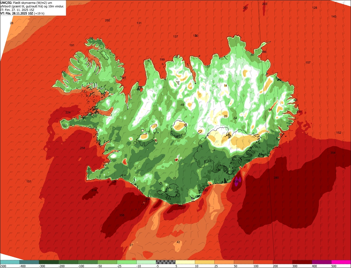
Task: Click the value 173 on the south coast
Action: coord(168,199)
